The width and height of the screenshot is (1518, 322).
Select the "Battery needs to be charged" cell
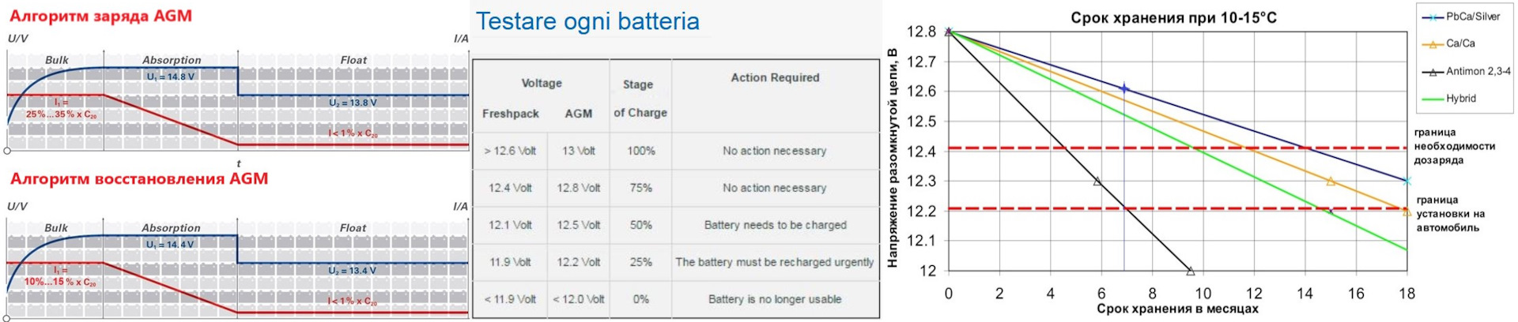point(775,225)
